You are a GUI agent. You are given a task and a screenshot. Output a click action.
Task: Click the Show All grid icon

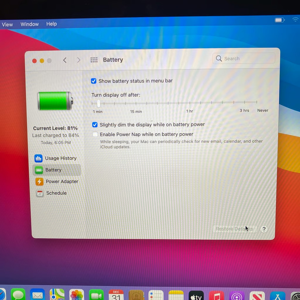coord(94,60)
